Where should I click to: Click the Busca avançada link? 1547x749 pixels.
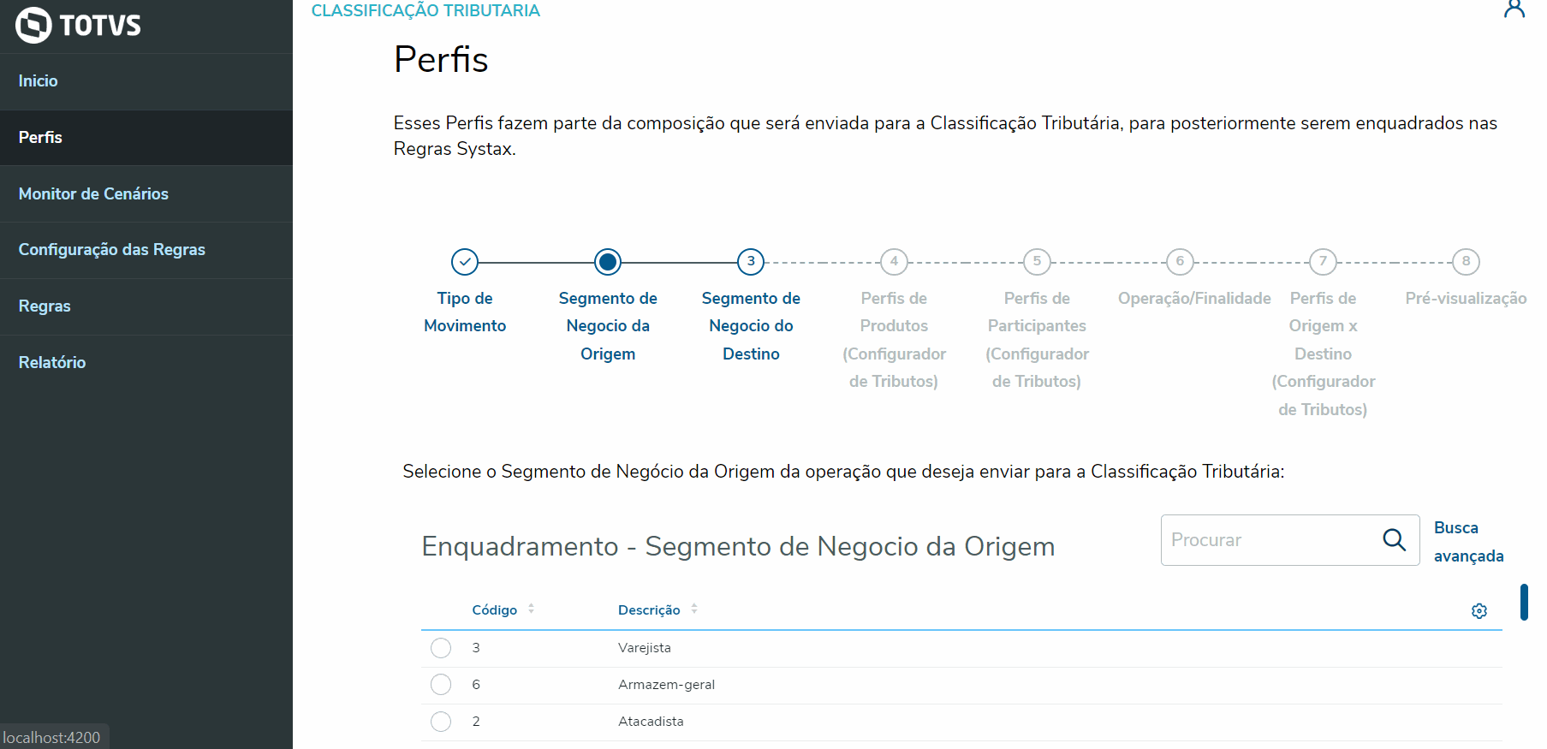coord(1467,542)
